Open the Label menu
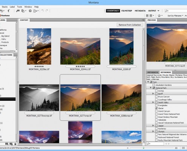This screenshot has height=151, width=187. 12,7
